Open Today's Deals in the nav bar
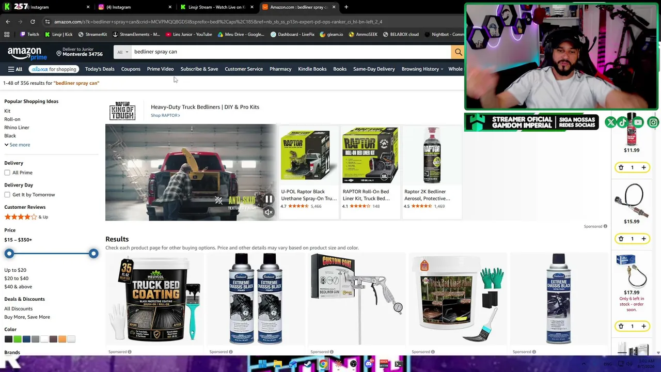 pyautogui.click(x=100, y=69)
